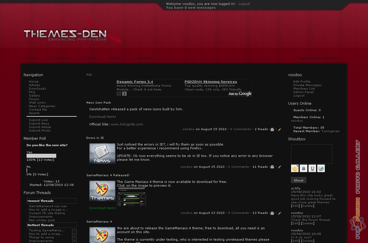Click the print icon for News Icon Pack
Image resolution: width=368 pixels, height=243 pixels.
pyautogui.click(x=272, y=130)
